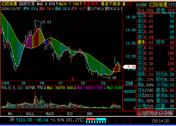
Task: Click the 8.43 current price pointer label
Action: [129, 67]
